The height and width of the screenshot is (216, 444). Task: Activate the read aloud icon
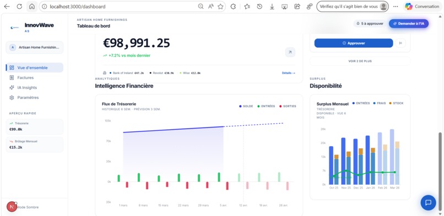[210, 7]
